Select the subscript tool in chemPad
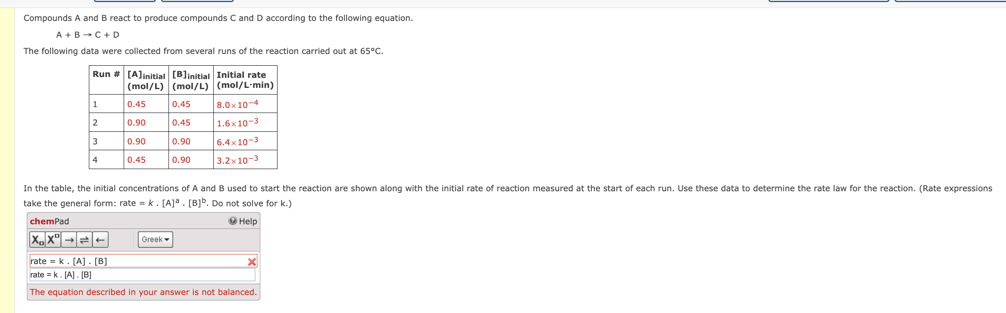Screen dimensions: 1006x313 click(37, 240)
